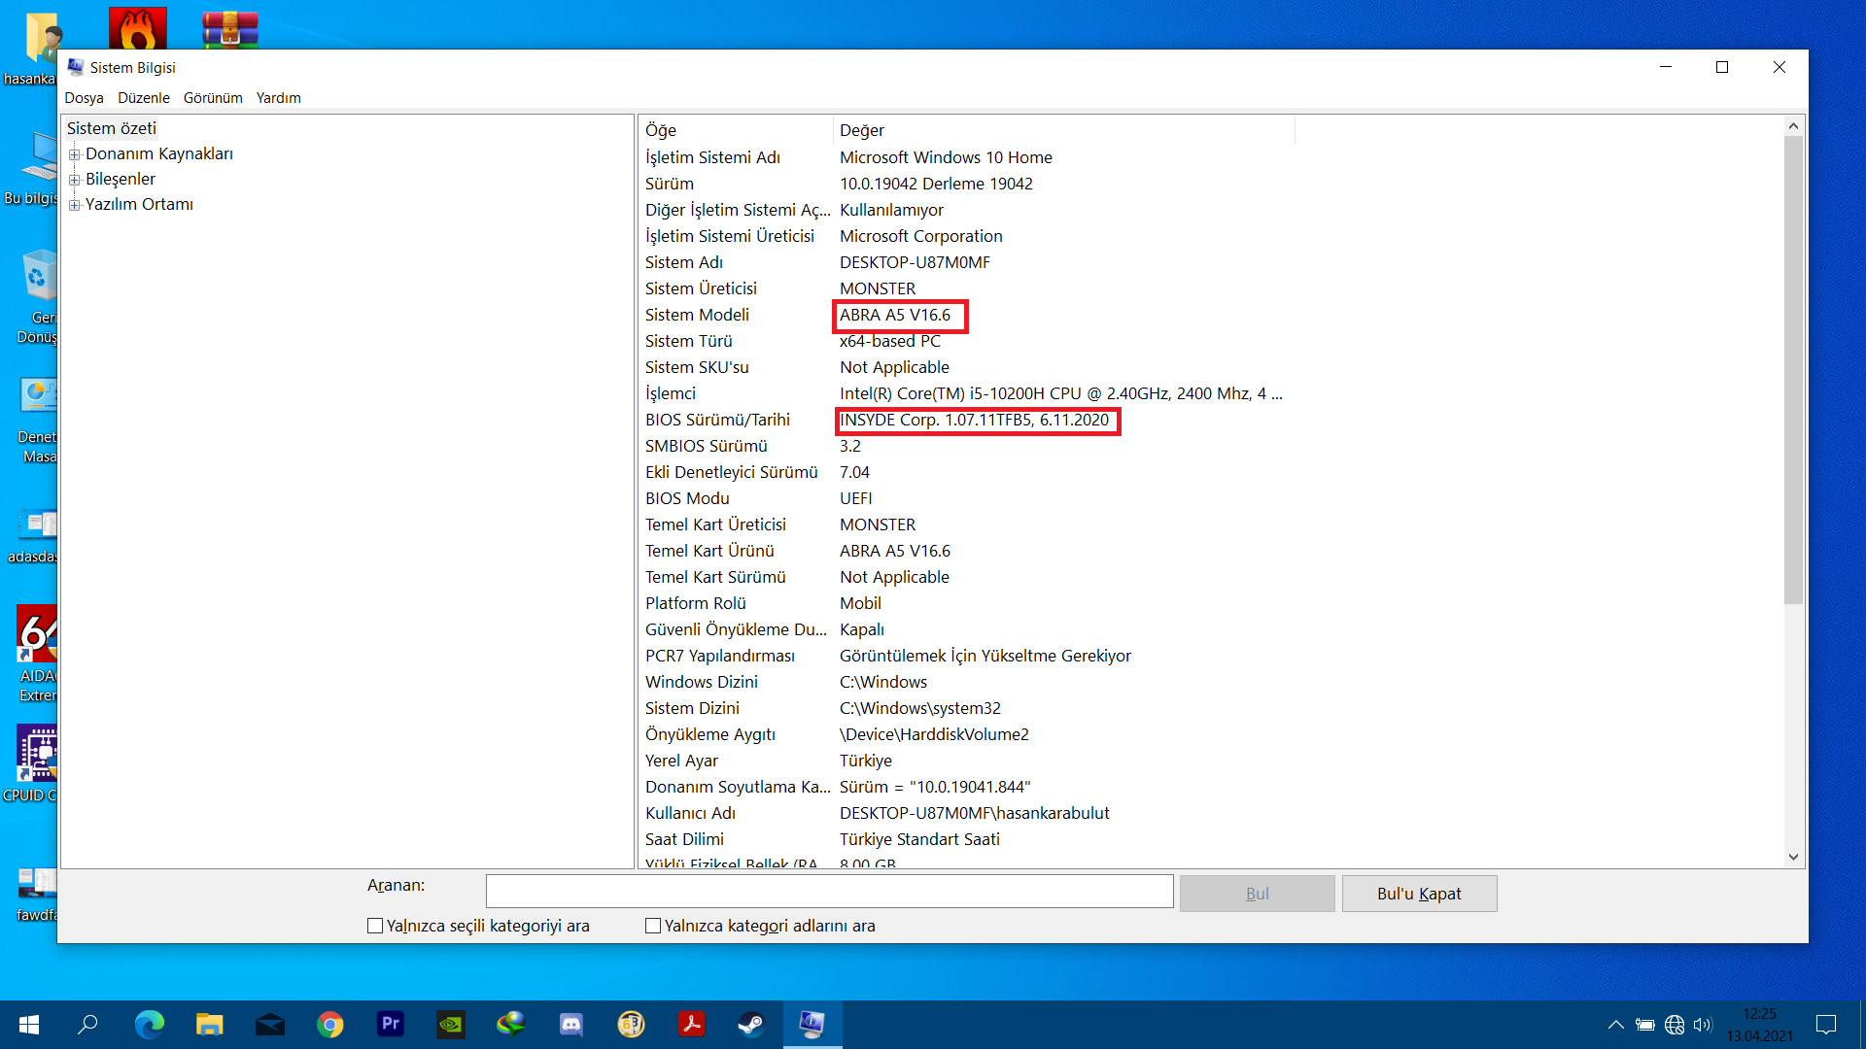Expand the Bileşenler tree node
Screen dimensions: 1866x1049
pyautogui.click(x=74, y=180)
